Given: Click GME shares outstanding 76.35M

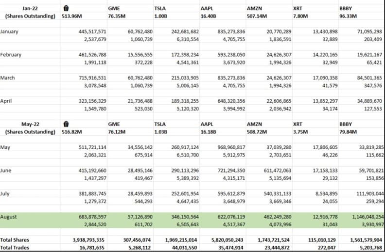Looking at the screenshot, I should (117, 16).
